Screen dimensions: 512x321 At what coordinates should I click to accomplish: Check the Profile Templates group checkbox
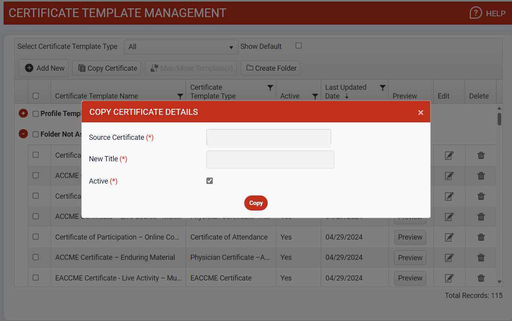click(35, 114)
